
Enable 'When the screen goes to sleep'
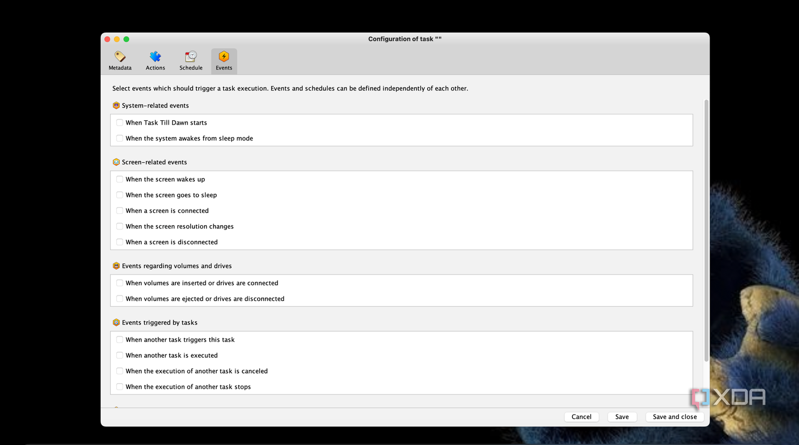pyautogui.click(x=120, y=195)
